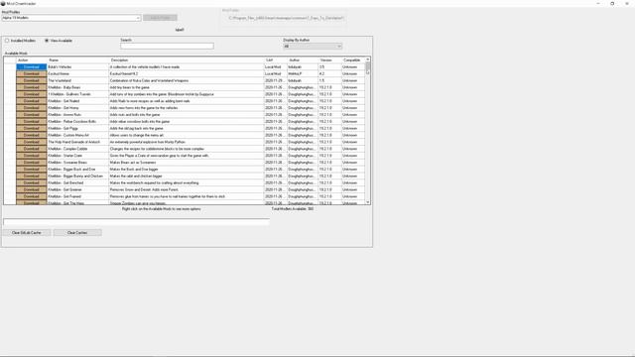The height and width of the screenshot is (357, 635).
Task: Select the 'The Wasteland' name cell
Action: pos(77,80)
